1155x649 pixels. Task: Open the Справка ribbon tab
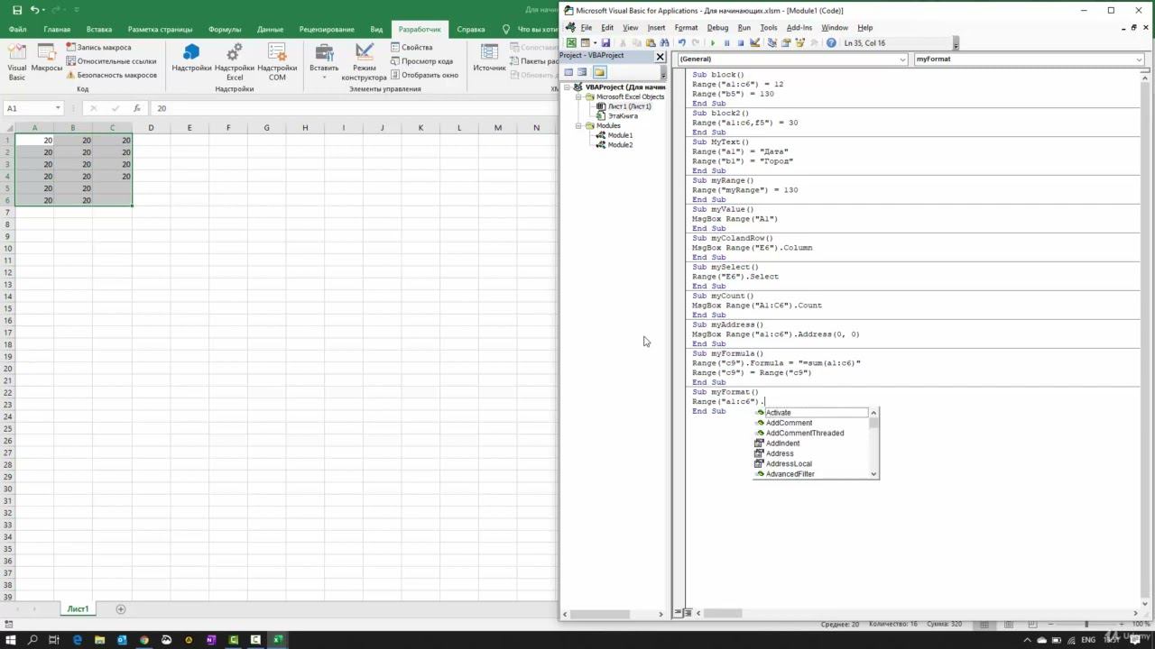[x=471, y=29]
